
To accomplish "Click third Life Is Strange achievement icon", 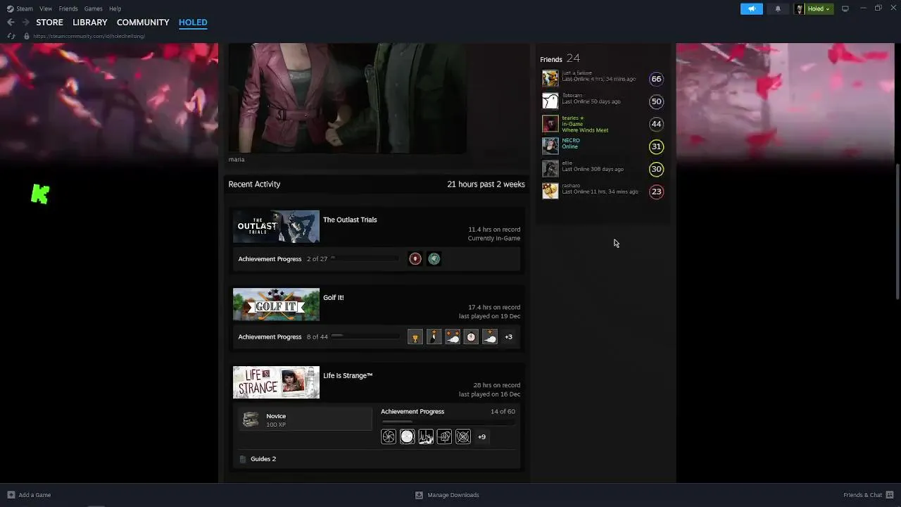I will pyautogui.click(x=426, y=437).
